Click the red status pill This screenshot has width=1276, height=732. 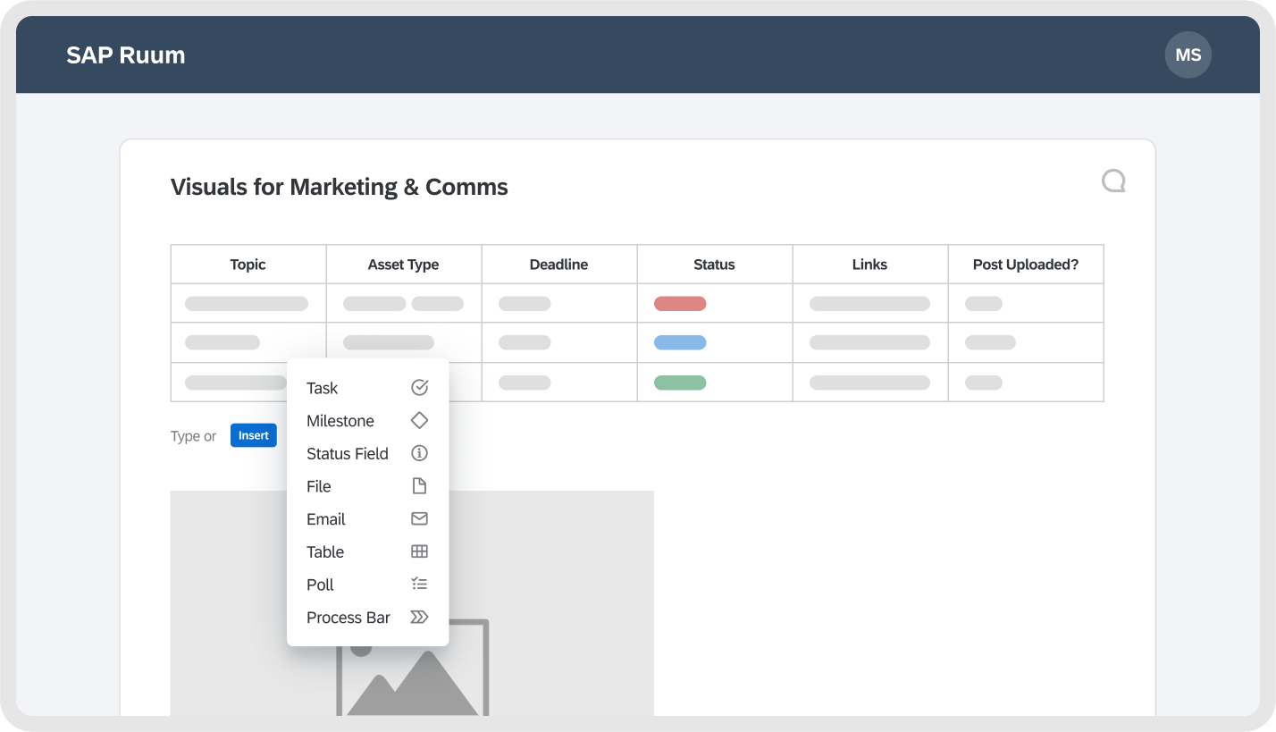point(680,304)
